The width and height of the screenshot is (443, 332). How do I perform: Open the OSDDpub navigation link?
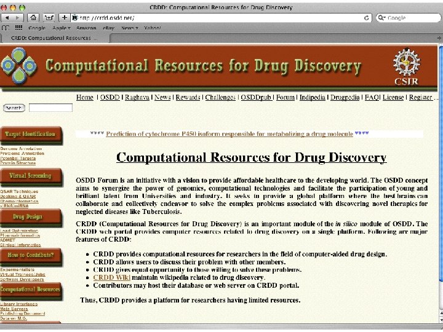[x=256, y=97]
